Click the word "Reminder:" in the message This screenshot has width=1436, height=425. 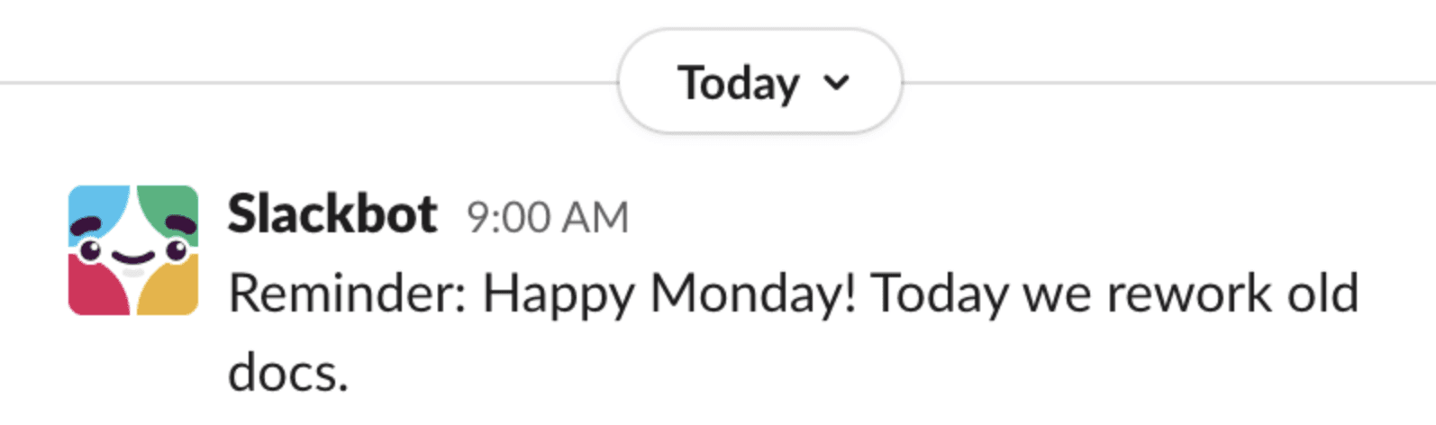(347, 294)
